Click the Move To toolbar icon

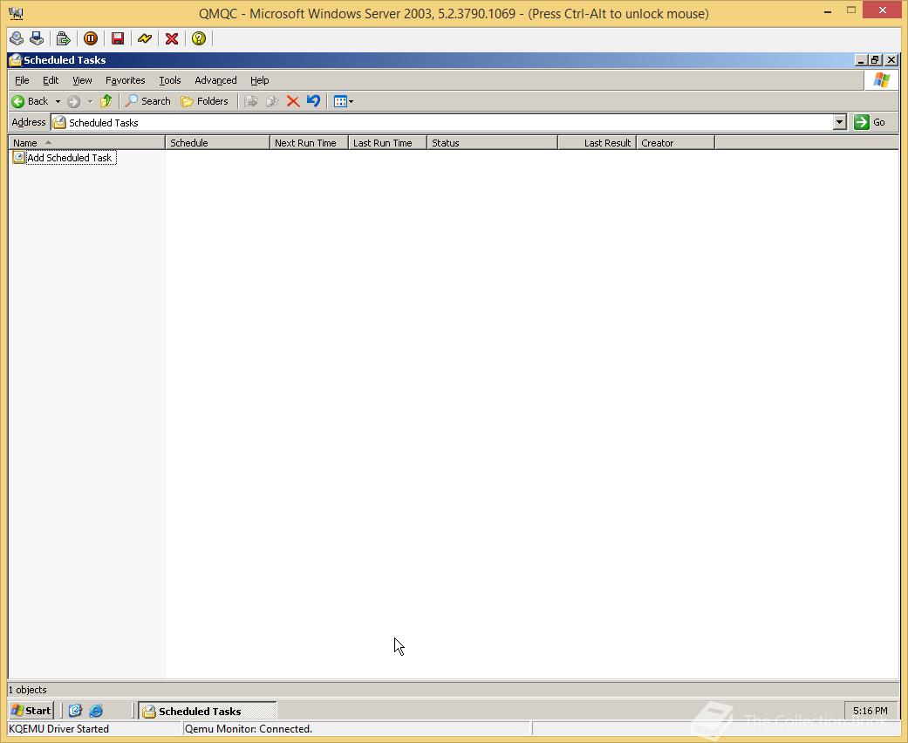[250, 101]
